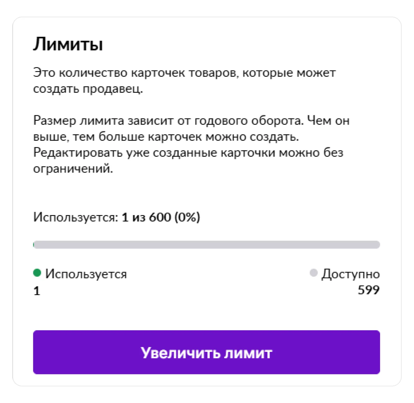The height and width of the screenshot is (403, 414).
Task: Click the green filled start of progress bar
Action: pos(34,245)
